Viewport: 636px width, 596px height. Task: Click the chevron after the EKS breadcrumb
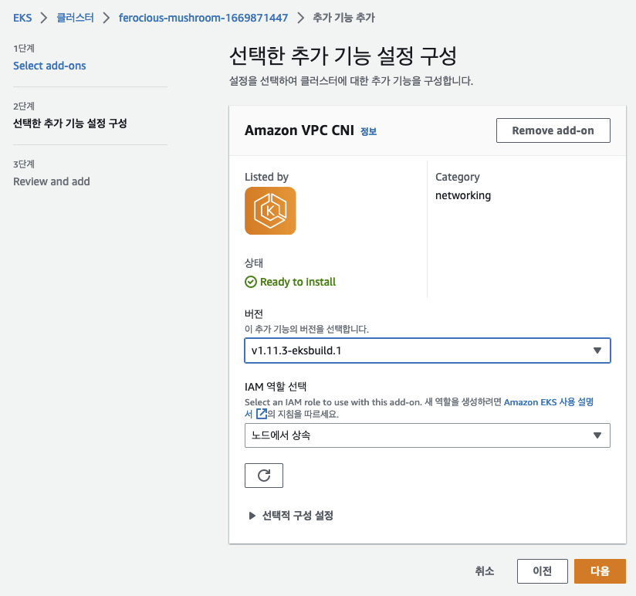44,18
